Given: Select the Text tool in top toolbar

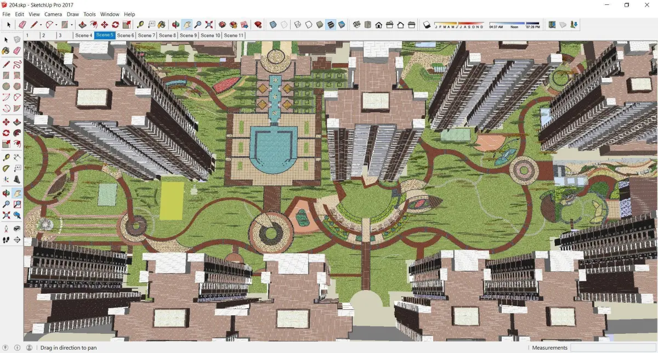Looking at the screenshot, I should click(x=151, y=25).
